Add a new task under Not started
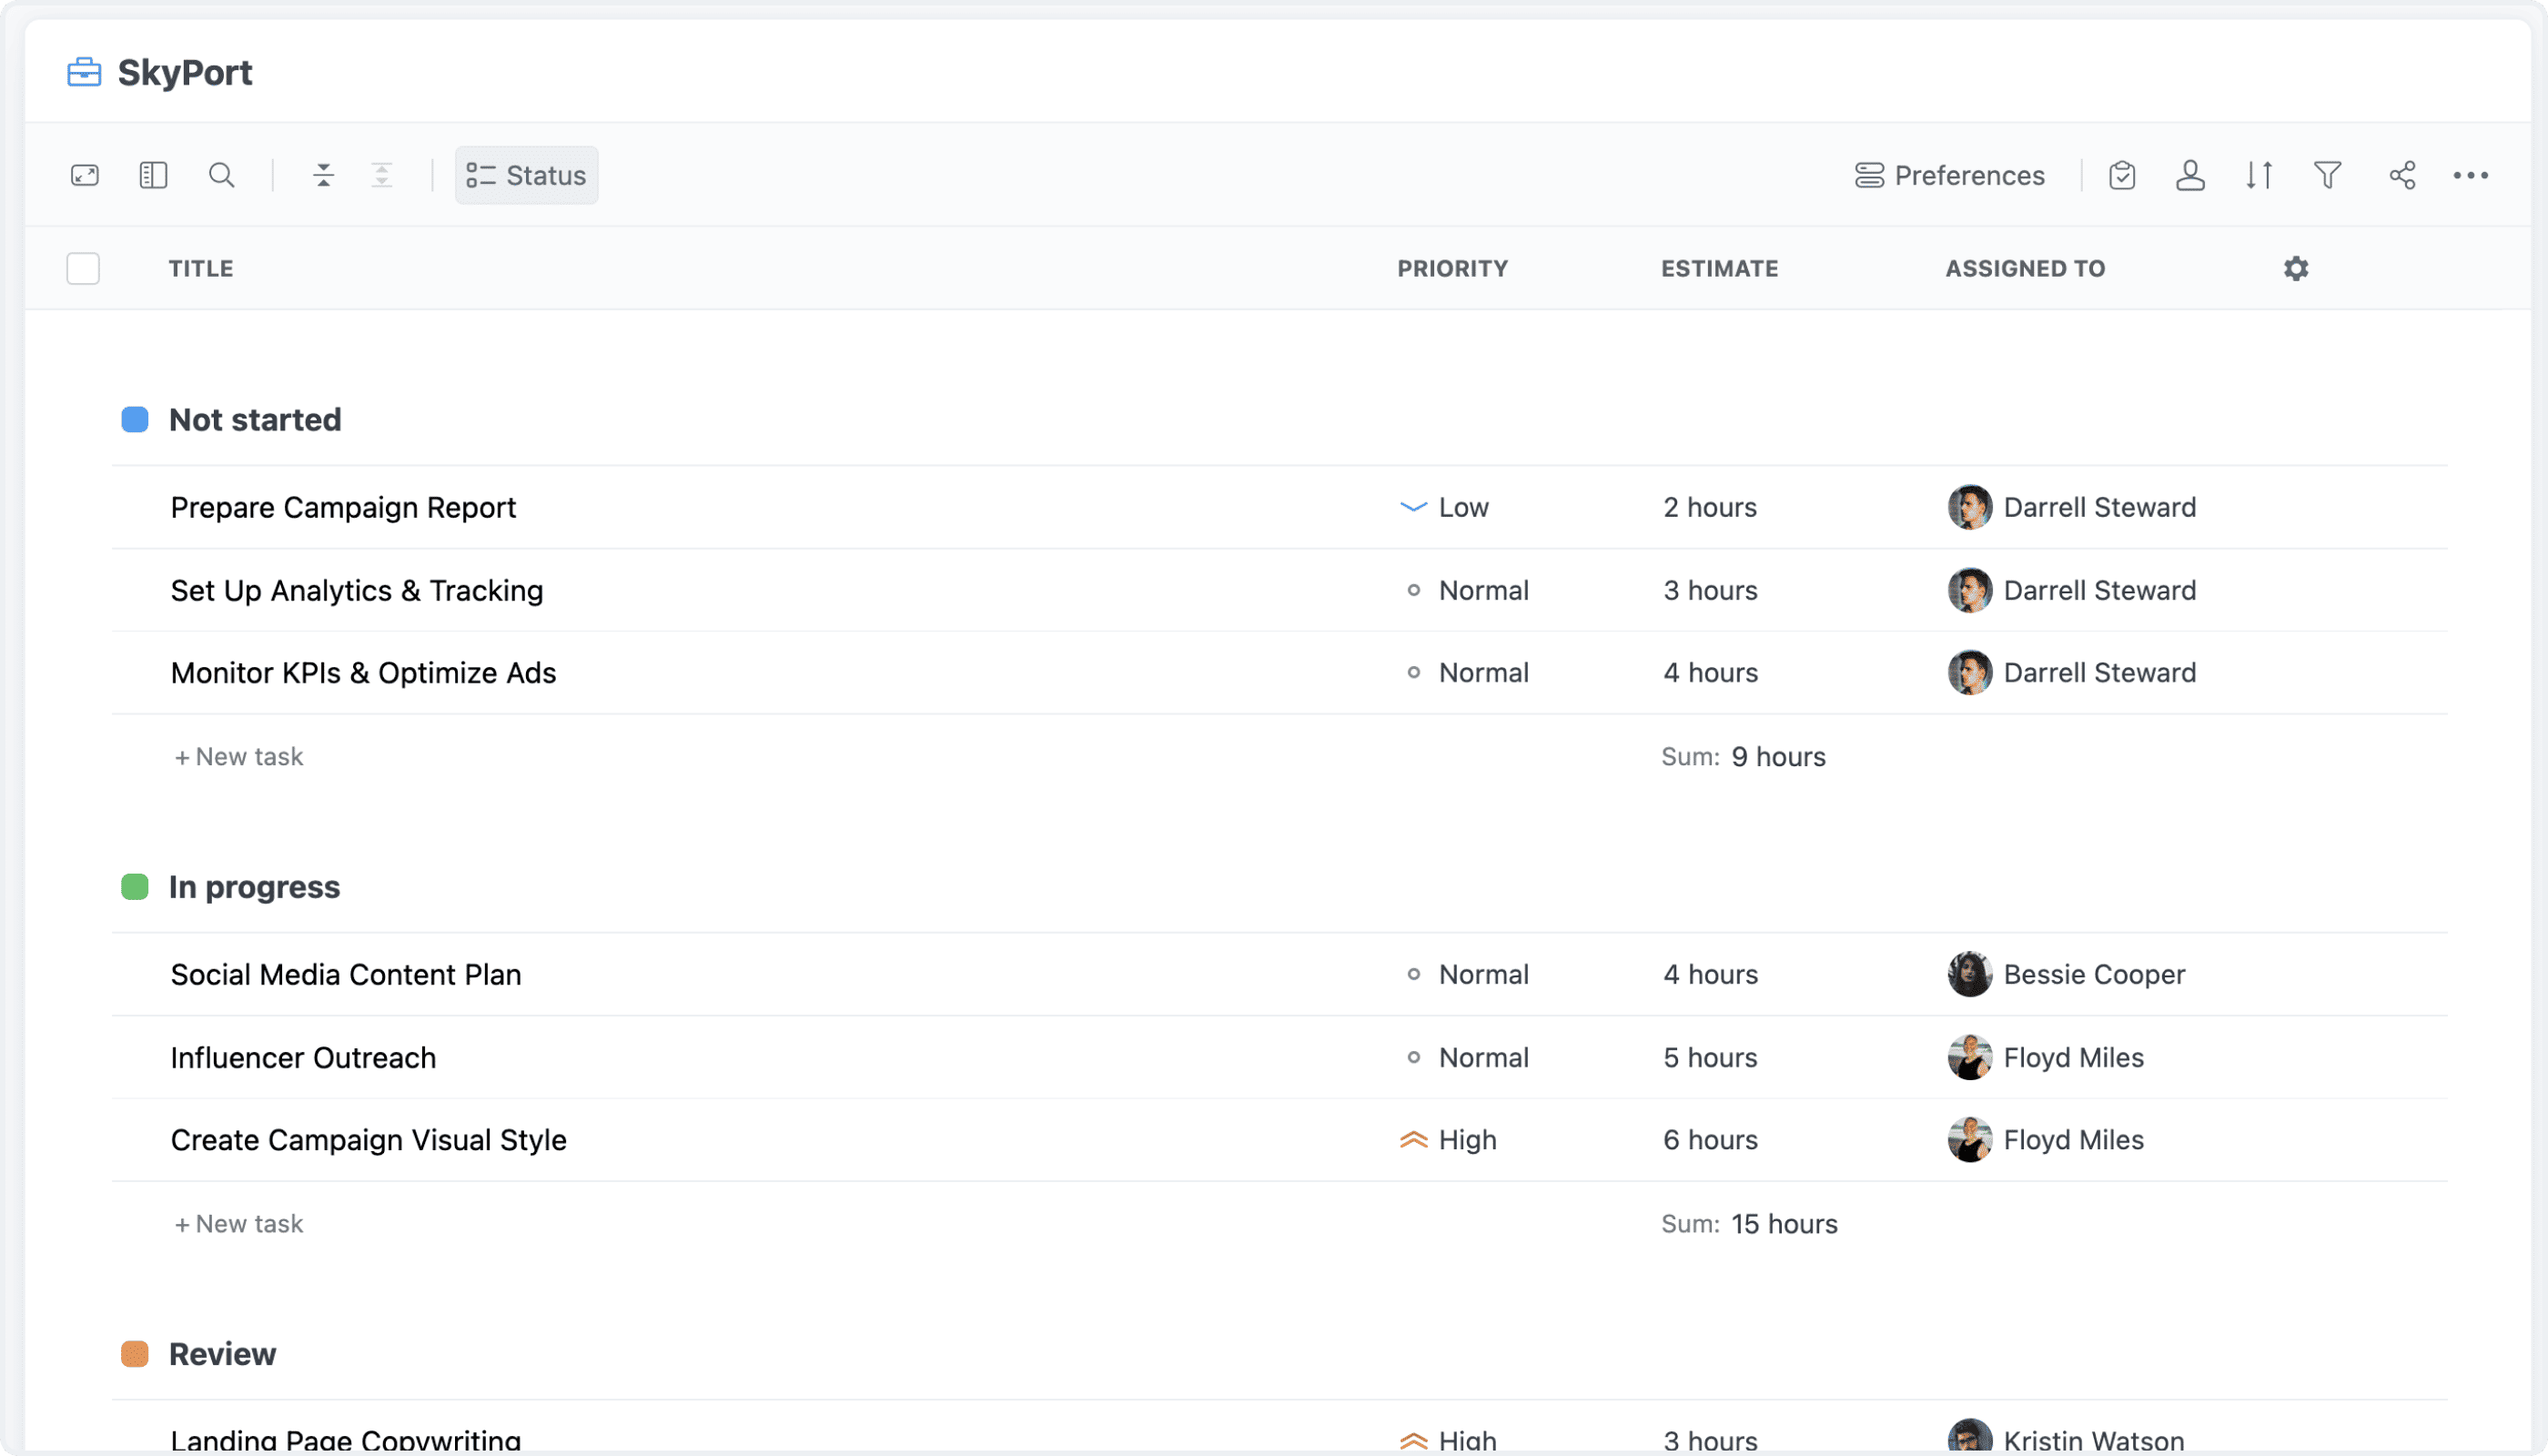The height and width of the screenshot is (1456, 2548). point(238,756)
